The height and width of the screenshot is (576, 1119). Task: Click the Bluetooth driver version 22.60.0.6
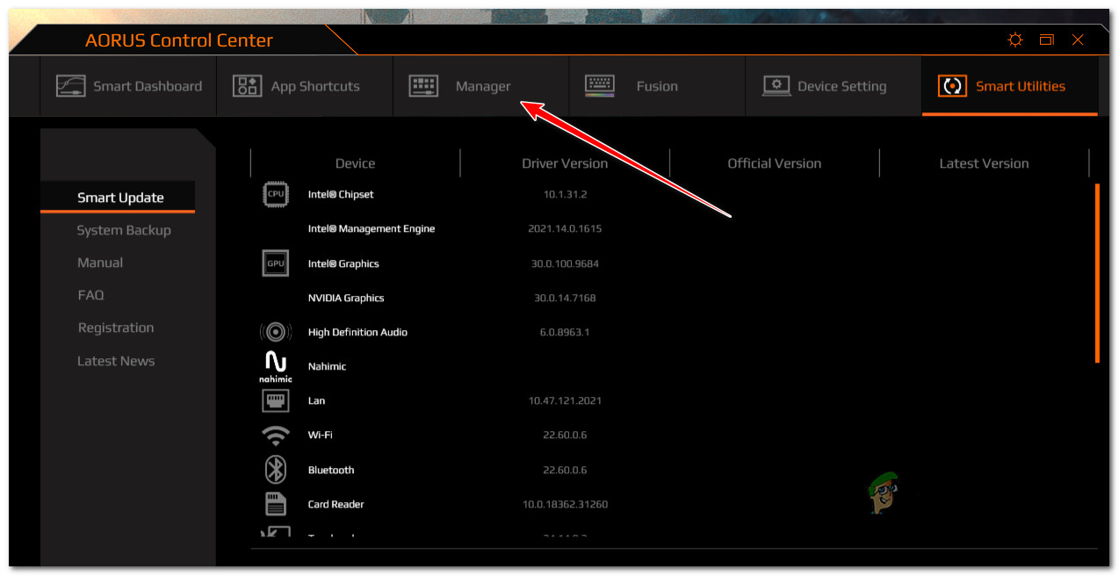[x=565, y=470]
